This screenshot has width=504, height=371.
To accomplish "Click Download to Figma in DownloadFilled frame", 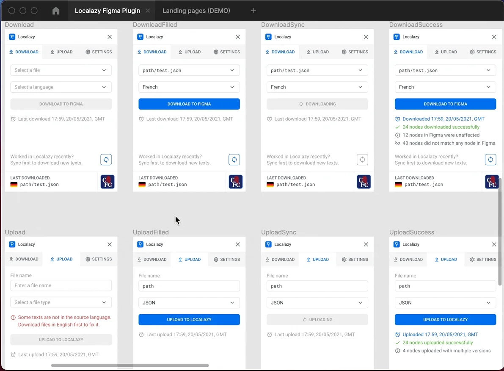I will pos(189,104).
